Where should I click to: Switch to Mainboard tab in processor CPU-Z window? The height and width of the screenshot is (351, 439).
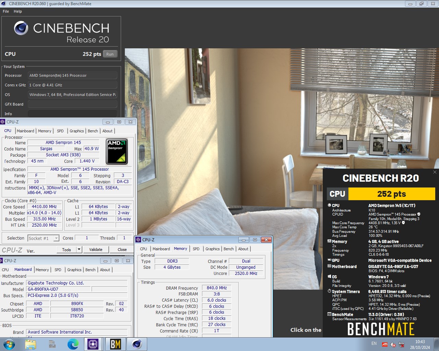point(25,131)
